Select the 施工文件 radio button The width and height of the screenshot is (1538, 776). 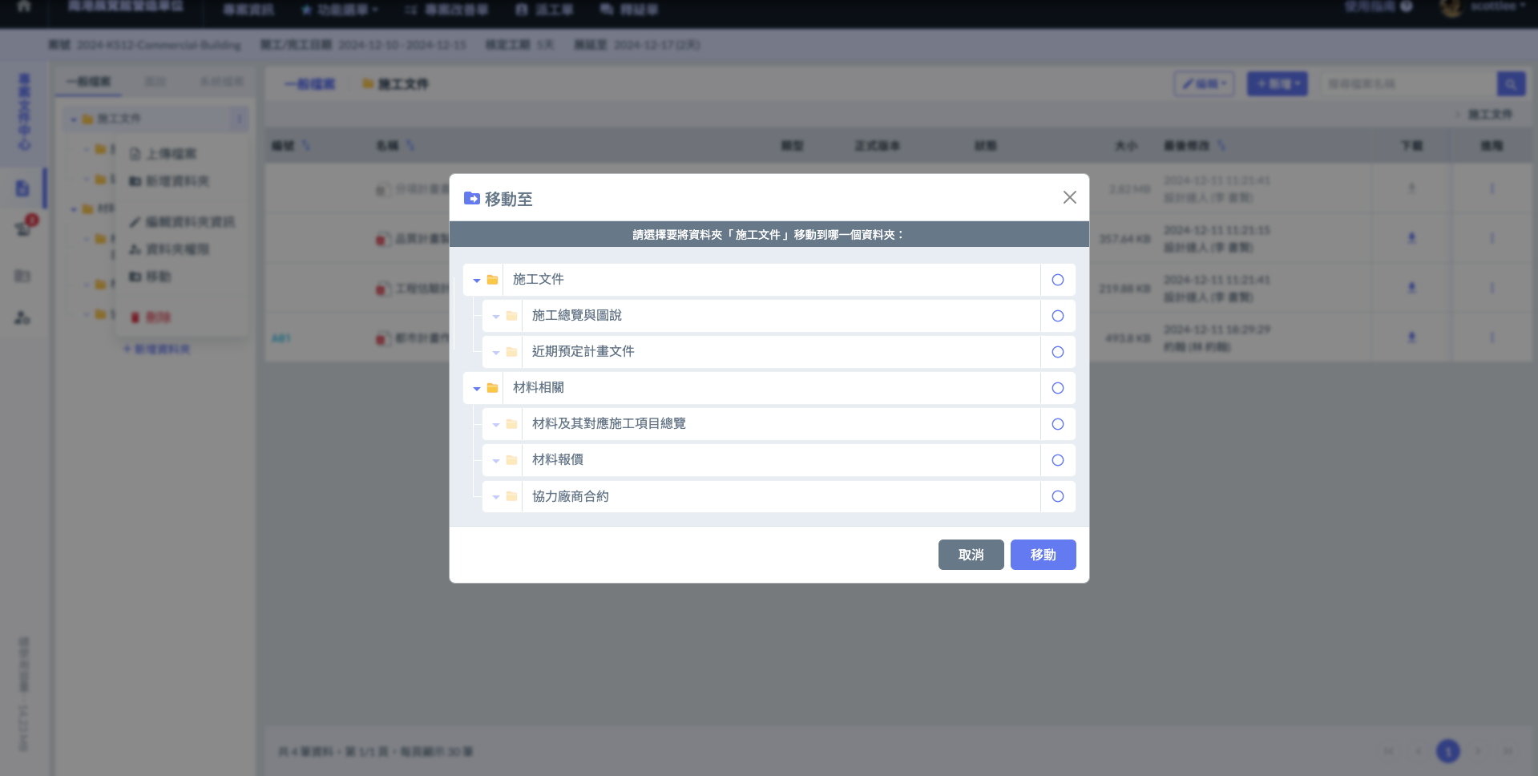(1057, 280)
